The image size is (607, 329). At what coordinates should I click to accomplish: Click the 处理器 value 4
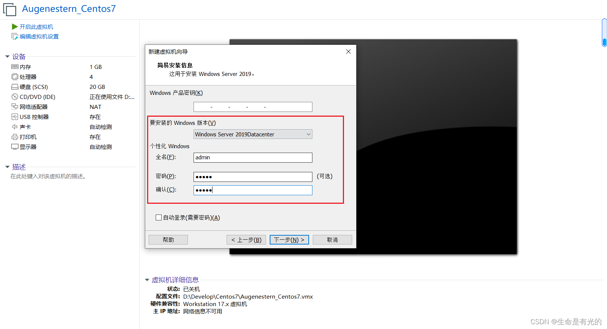click(91, 77)
